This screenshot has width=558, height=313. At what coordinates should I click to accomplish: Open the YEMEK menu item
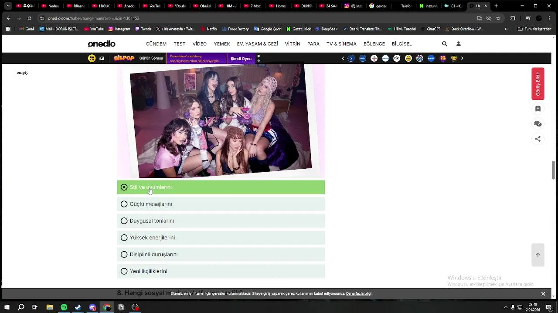tap(221, 44)
